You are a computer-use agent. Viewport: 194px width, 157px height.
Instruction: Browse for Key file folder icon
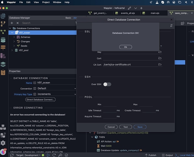pos(160,52)
